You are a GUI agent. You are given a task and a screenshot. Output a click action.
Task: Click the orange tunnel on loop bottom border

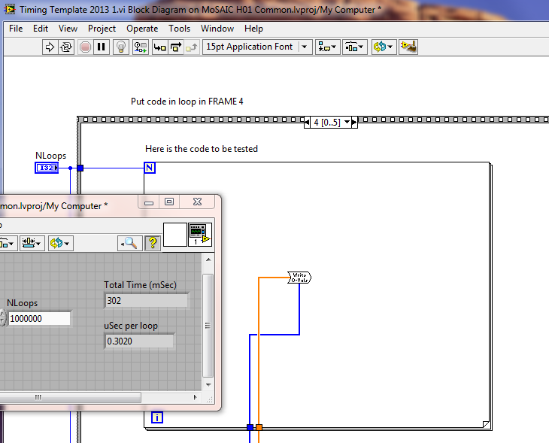[x=259, y=427]
